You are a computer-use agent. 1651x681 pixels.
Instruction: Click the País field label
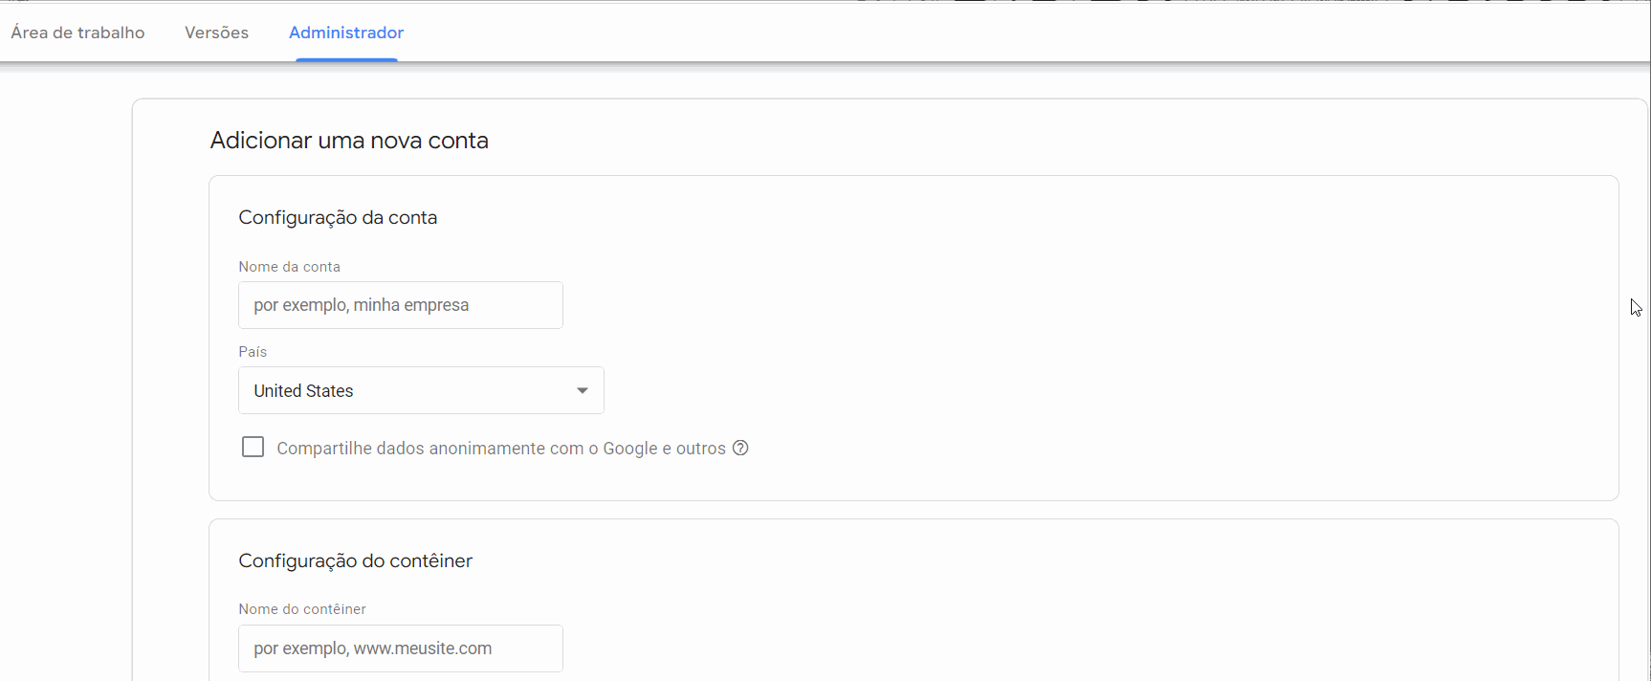(x=253, y=352)
